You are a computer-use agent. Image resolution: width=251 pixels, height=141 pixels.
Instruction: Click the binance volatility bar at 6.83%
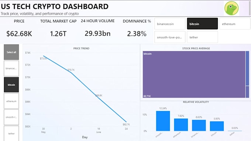point(199,125)
